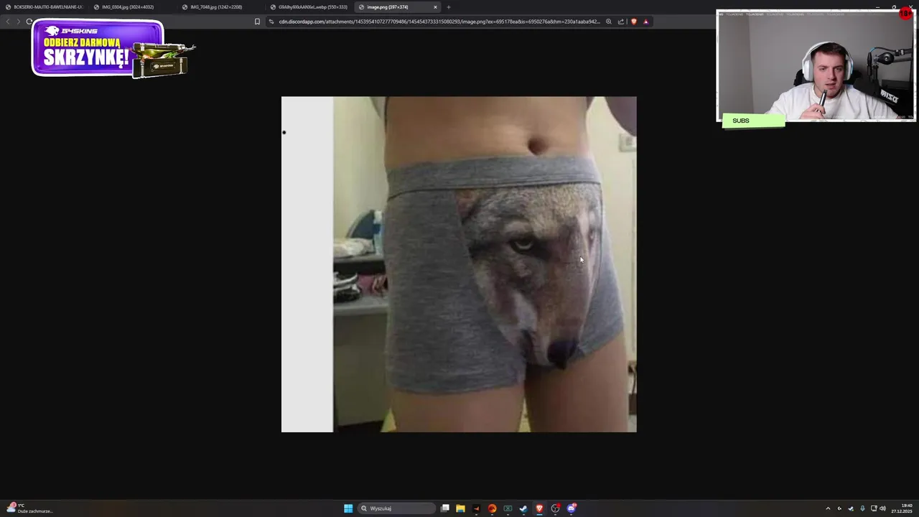Open the Excel taskbar icon
Image resolution: width=919 pixels, height=517 pixels.
(x=508, y=508)
